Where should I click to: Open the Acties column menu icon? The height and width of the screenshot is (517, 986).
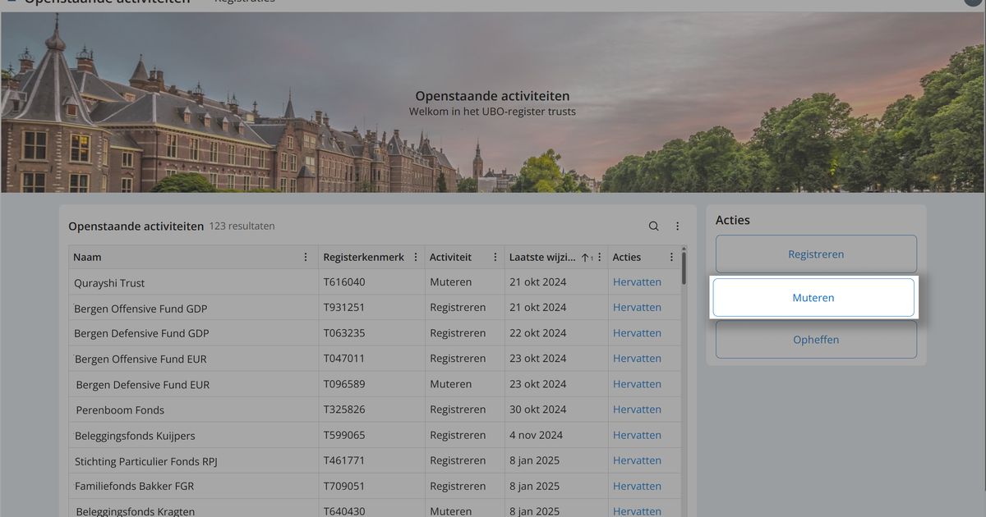click(x=671, y=256)
